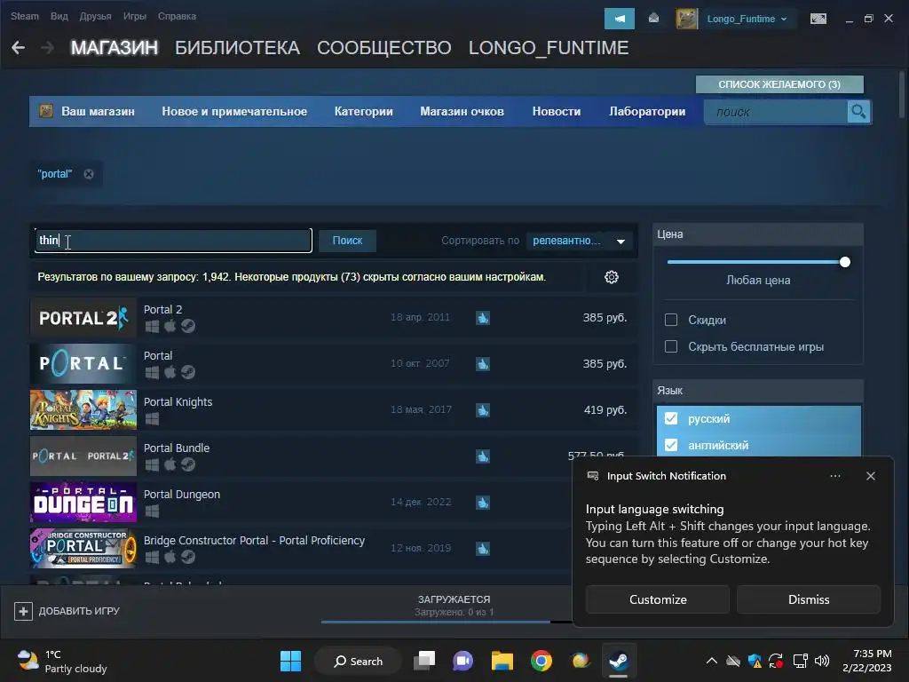Image resolution: width=909 pixels, height=682 pixels.
Task: Open Категории store menu
Action: pos(363,111)
